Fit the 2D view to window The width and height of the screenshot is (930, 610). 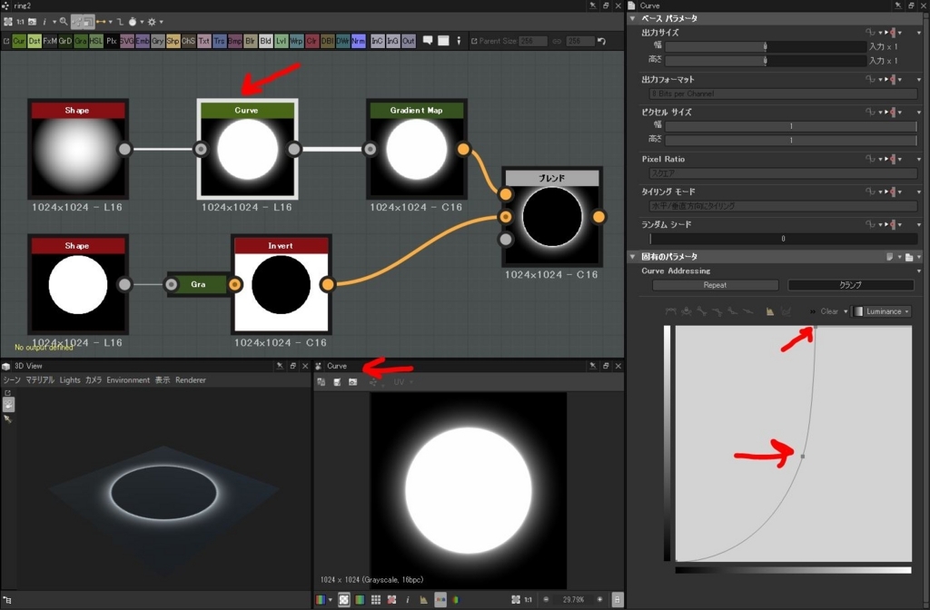[516, 600]
